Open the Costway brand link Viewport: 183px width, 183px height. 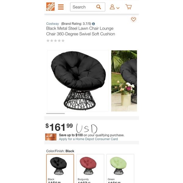(52, 24)
